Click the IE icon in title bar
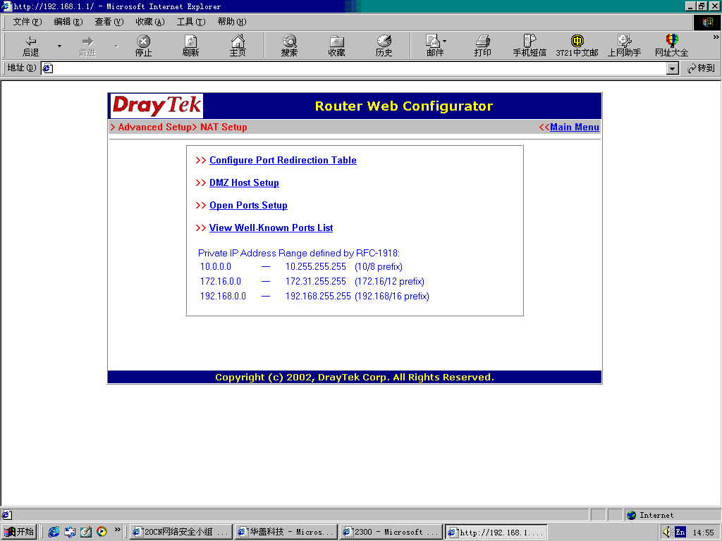The height and width of the screenshot is (541, 722). click(6, 6)
